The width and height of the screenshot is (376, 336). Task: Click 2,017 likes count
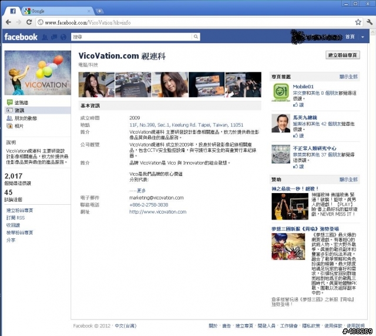point(14,176)
